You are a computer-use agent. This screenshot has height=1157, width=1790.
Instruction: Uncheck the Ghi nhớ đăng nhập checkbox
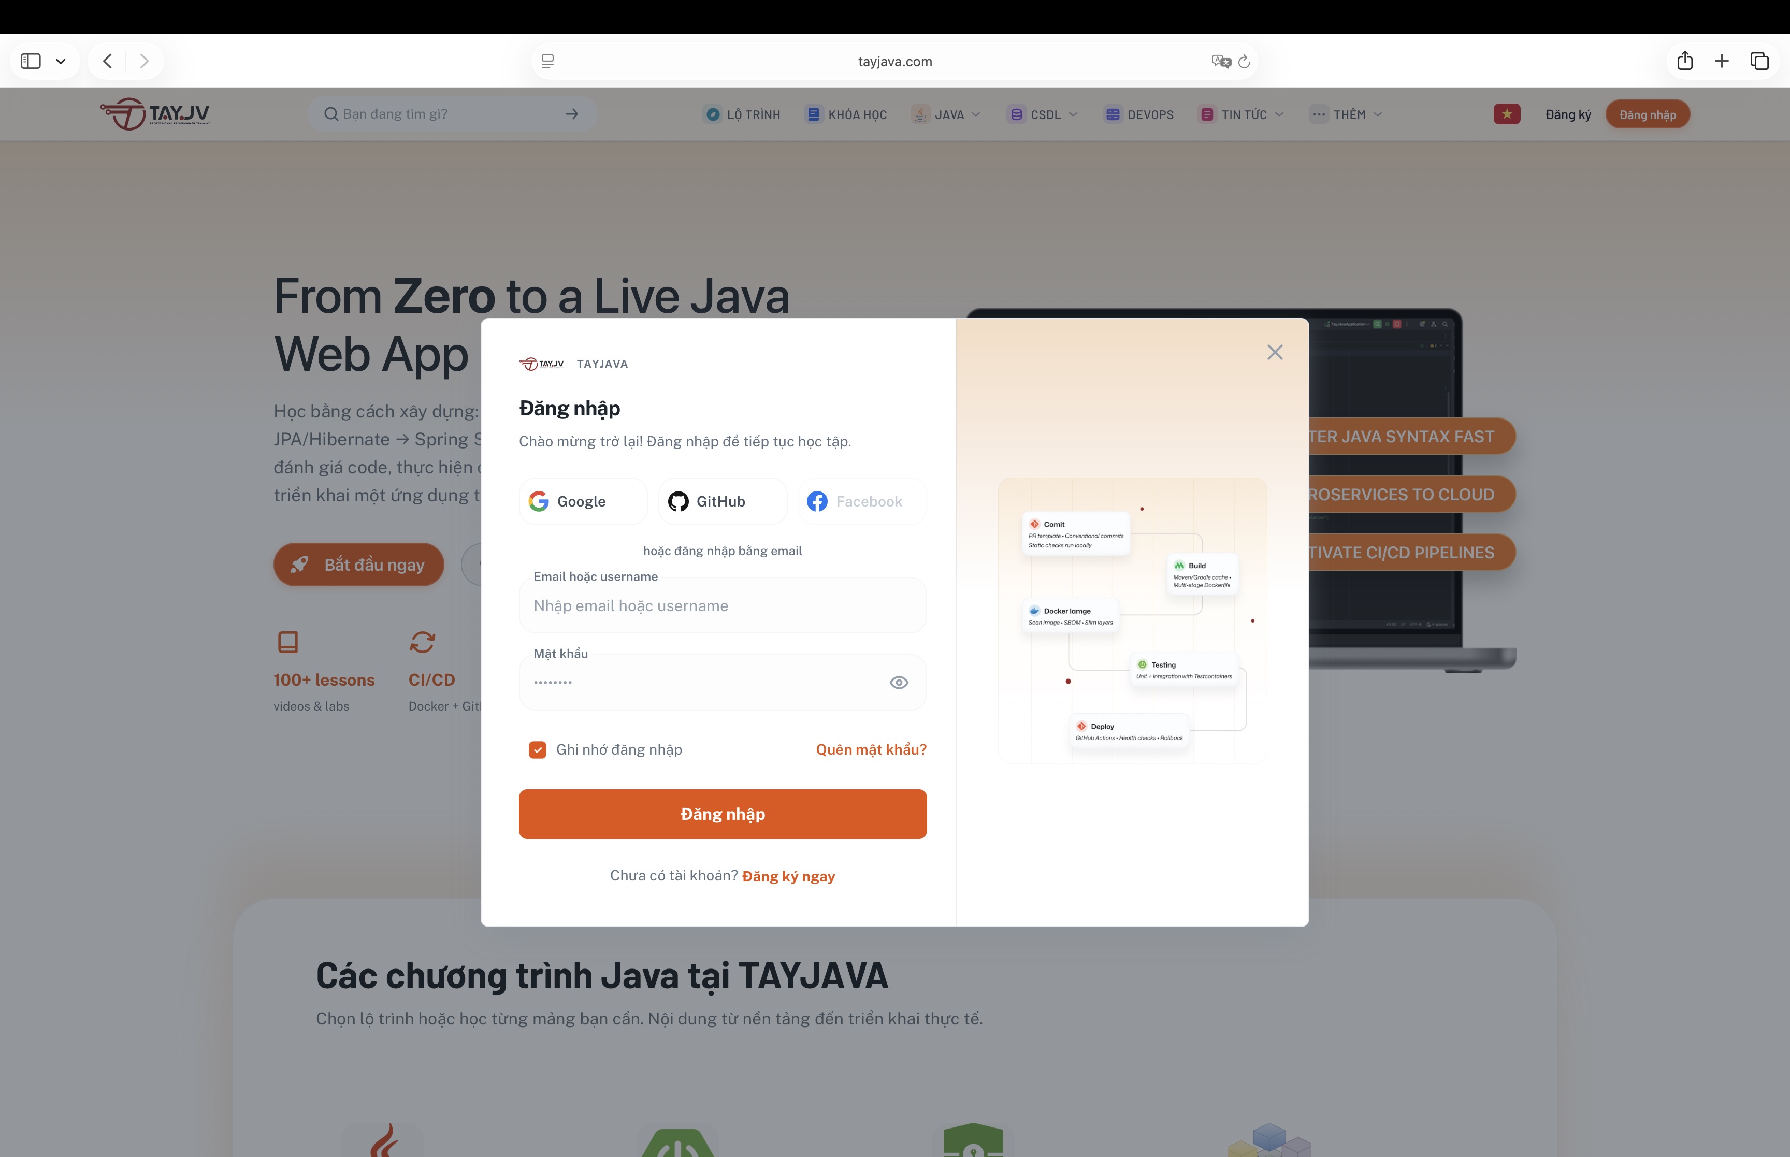[x=538, y=750]
